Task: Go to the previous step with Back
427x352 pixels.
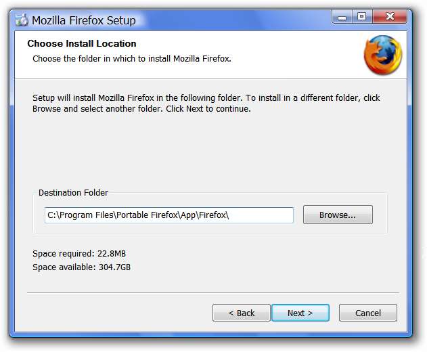Action: tap(241, 313)
